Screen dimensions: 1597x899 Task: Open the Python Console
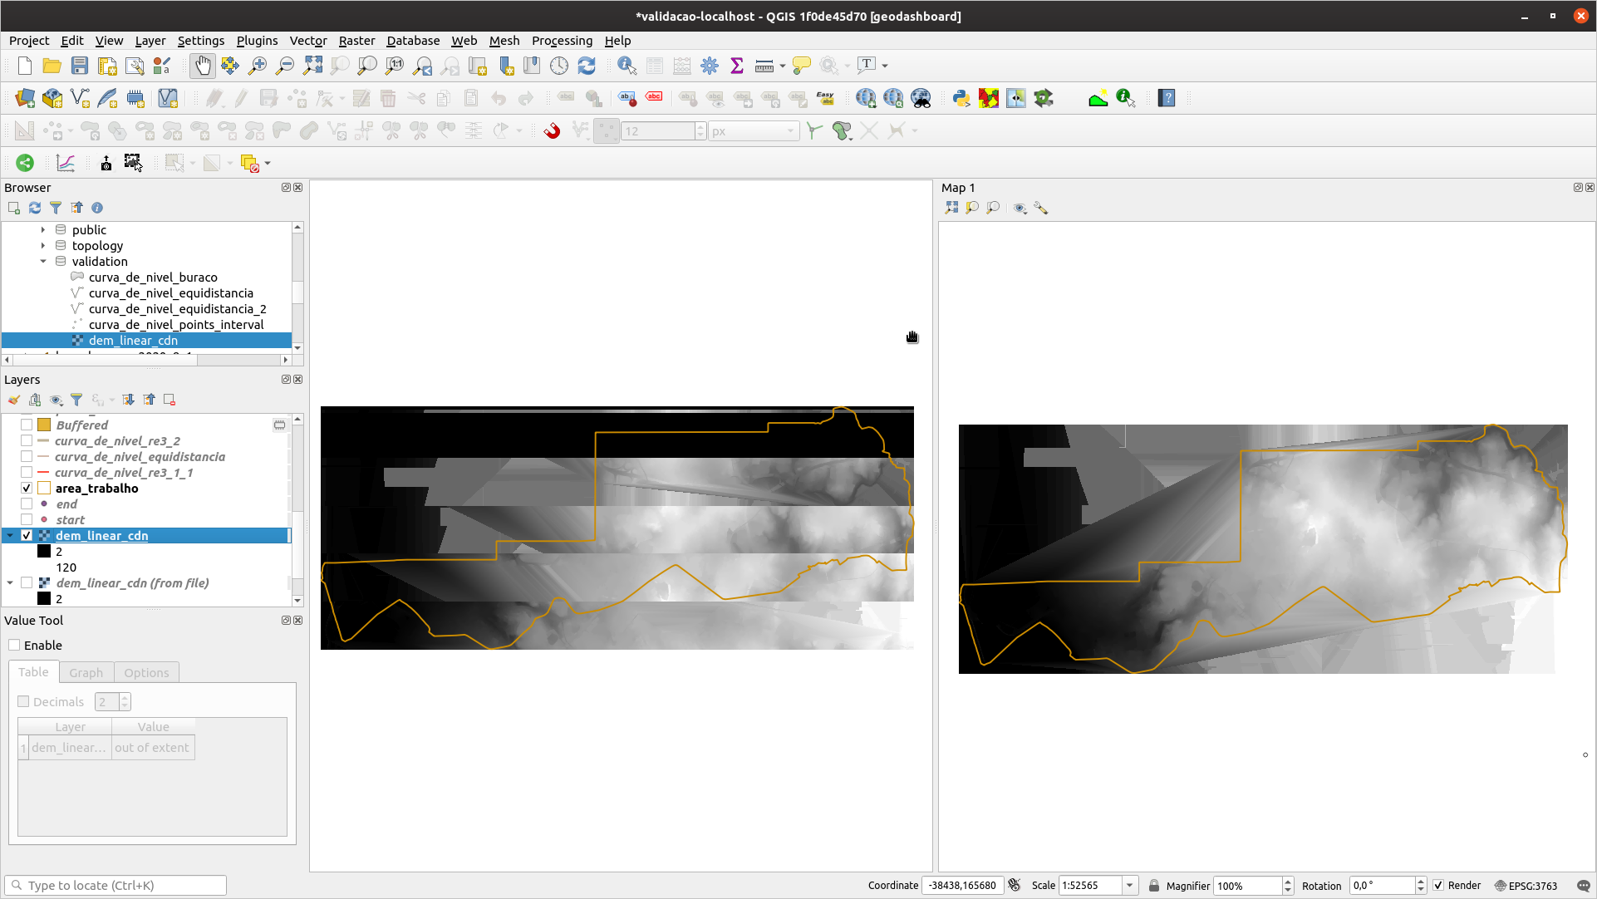pyautogui.click(x=961, y=98)
